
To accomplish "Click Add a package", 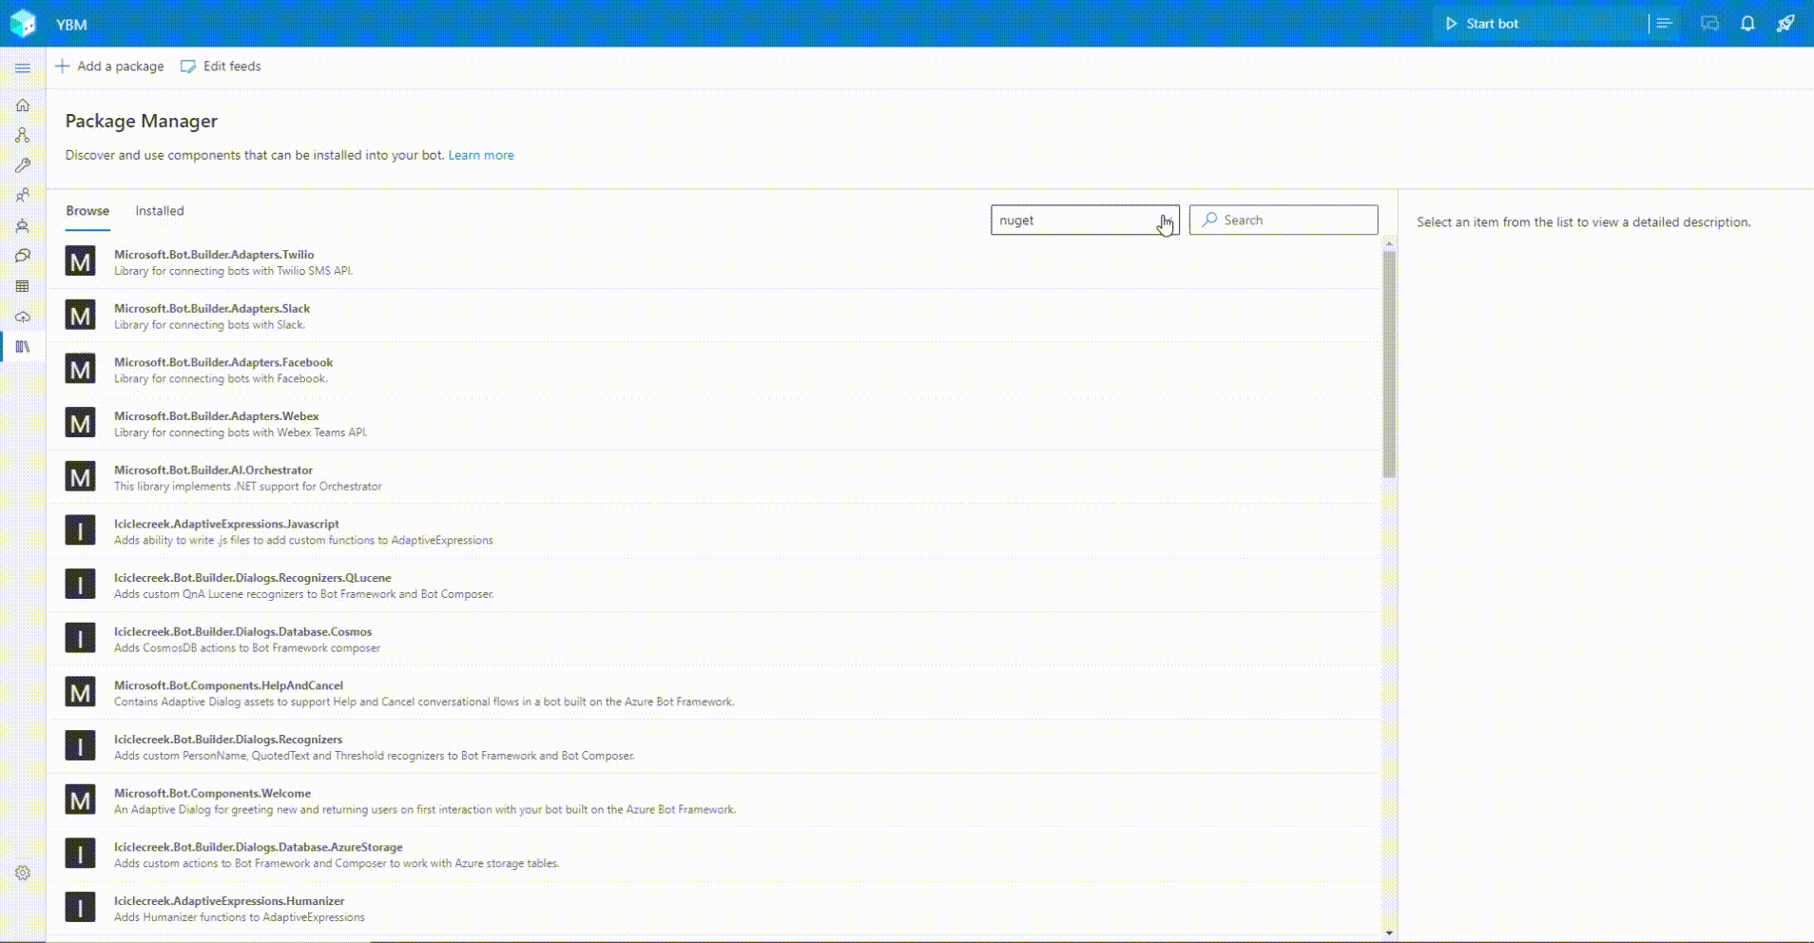I will click(x=109, y=66).
